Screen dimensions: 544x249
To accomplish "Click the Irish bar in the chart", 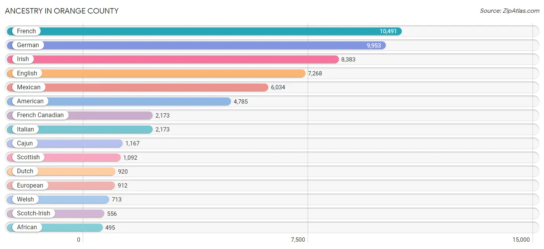I will (x=173, y=59).
